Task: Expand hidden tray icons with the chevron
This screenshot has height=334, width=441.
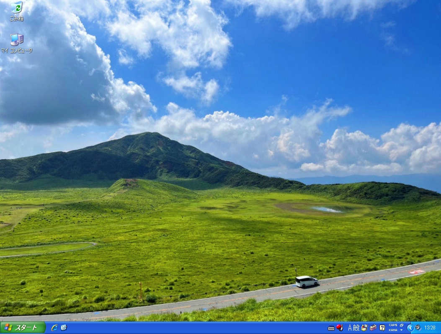Action: click(x=410, y=328)
